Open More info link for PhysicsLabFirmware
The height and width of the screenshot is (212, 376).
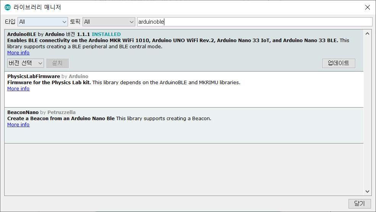18,89
